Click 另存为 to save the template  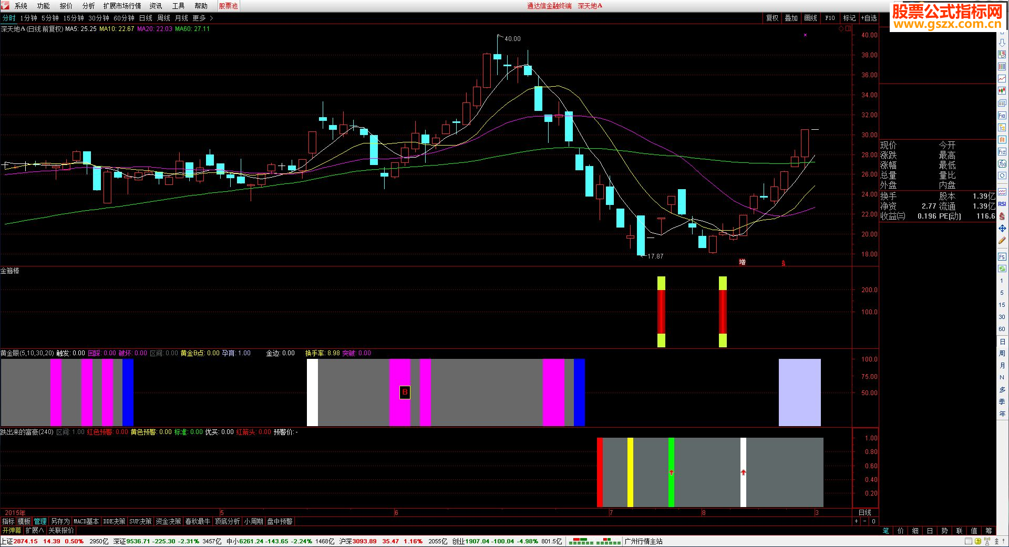click(60, 521)
